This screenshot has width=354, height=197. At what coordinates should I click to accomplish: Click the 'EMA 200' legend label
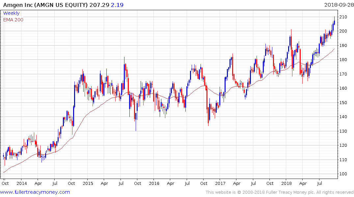pyautogui.click(x=13, y=20)
